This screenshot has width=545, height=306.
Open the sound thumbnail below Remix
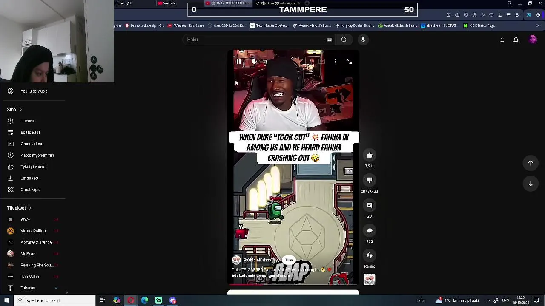click(370, 279)
